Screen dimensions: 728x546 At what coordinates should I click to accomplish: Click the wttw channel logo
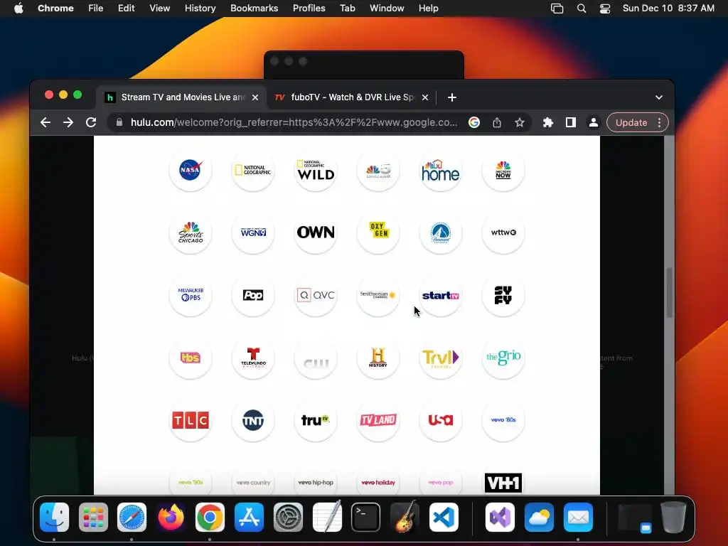coord(503,232)
